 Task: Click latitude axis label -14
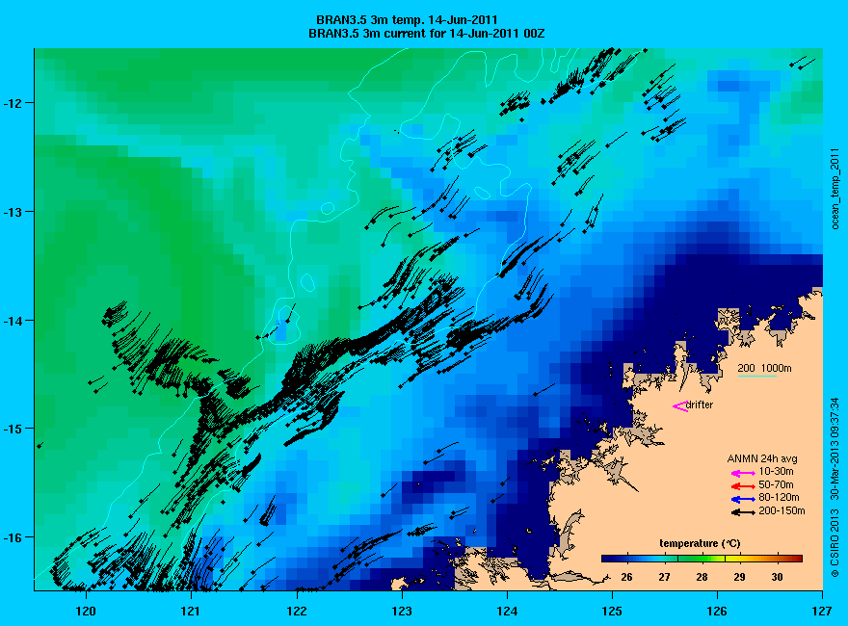(x=12, y=320)
